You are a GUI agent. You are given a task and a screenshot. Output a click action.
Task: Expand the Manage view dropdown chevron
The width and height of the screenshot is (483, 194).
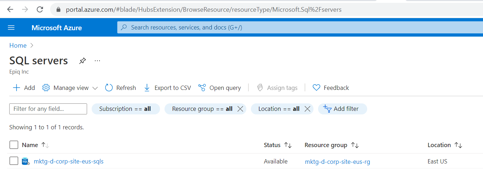(95, 88)
